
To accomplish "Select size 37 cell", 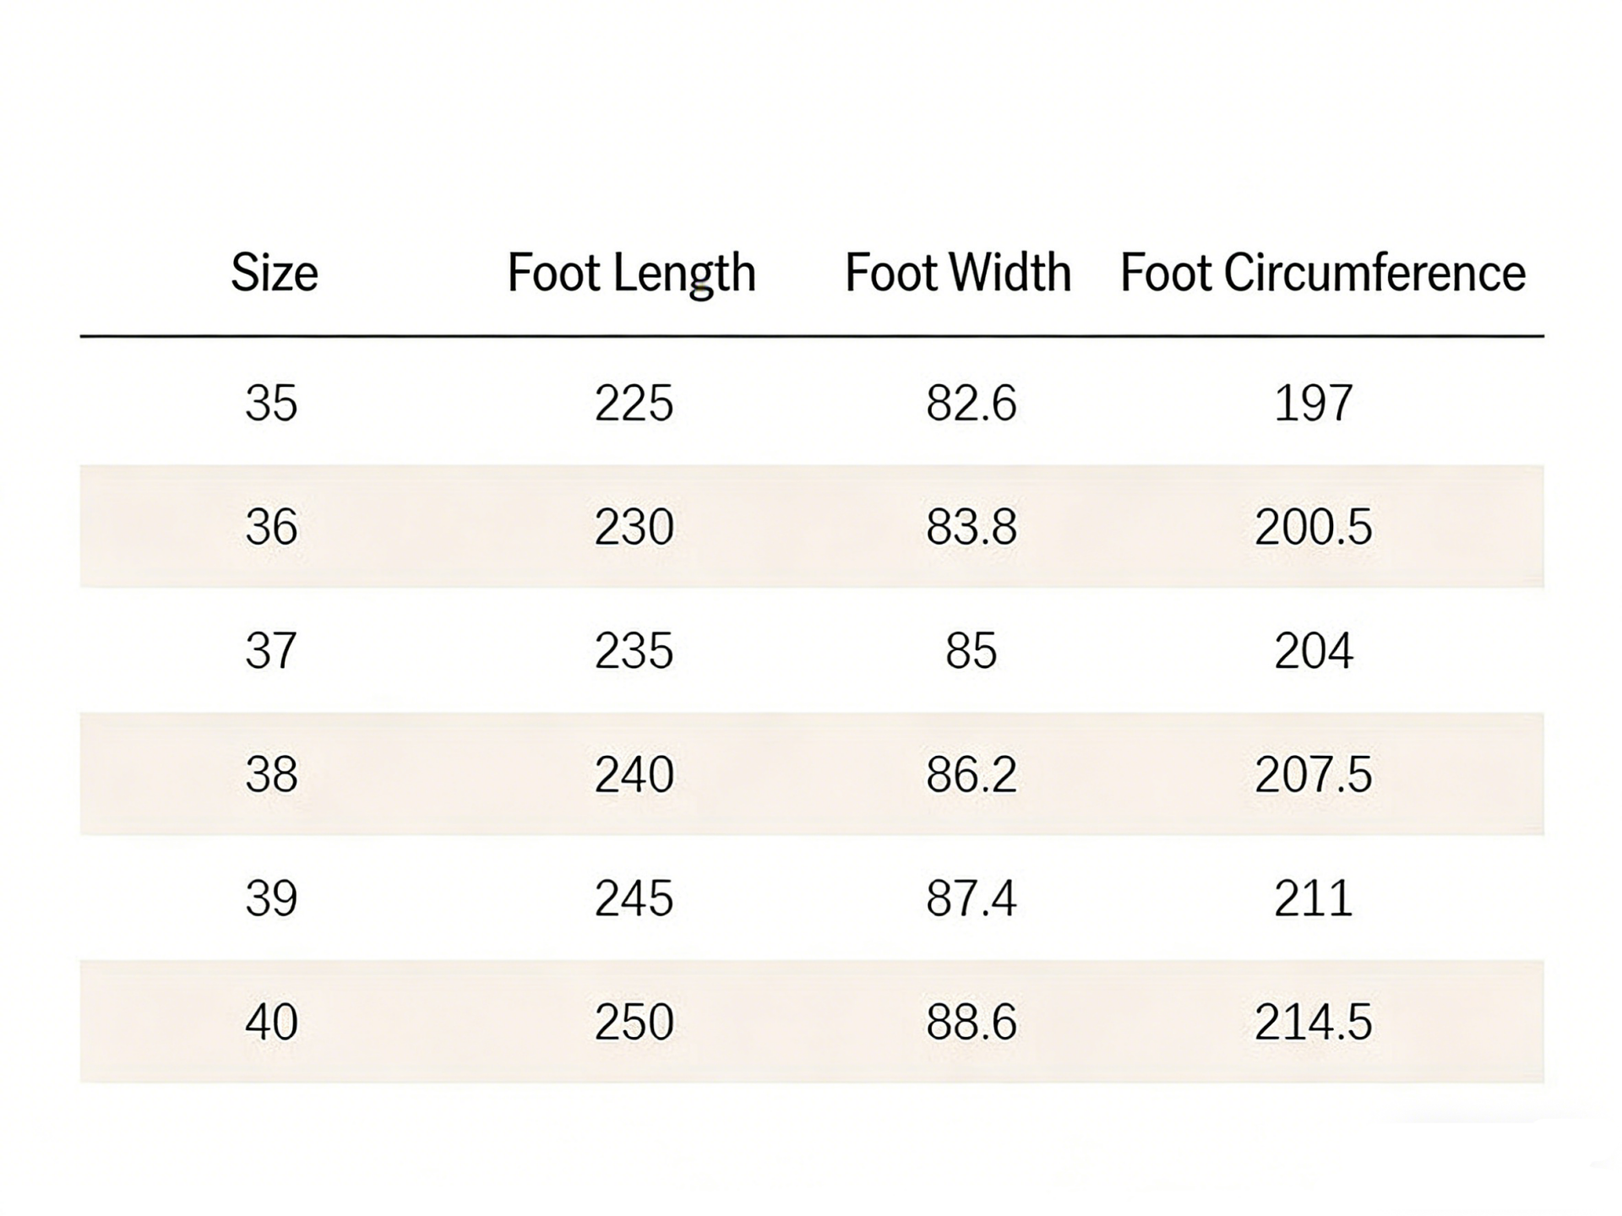I will pos(271,651).
